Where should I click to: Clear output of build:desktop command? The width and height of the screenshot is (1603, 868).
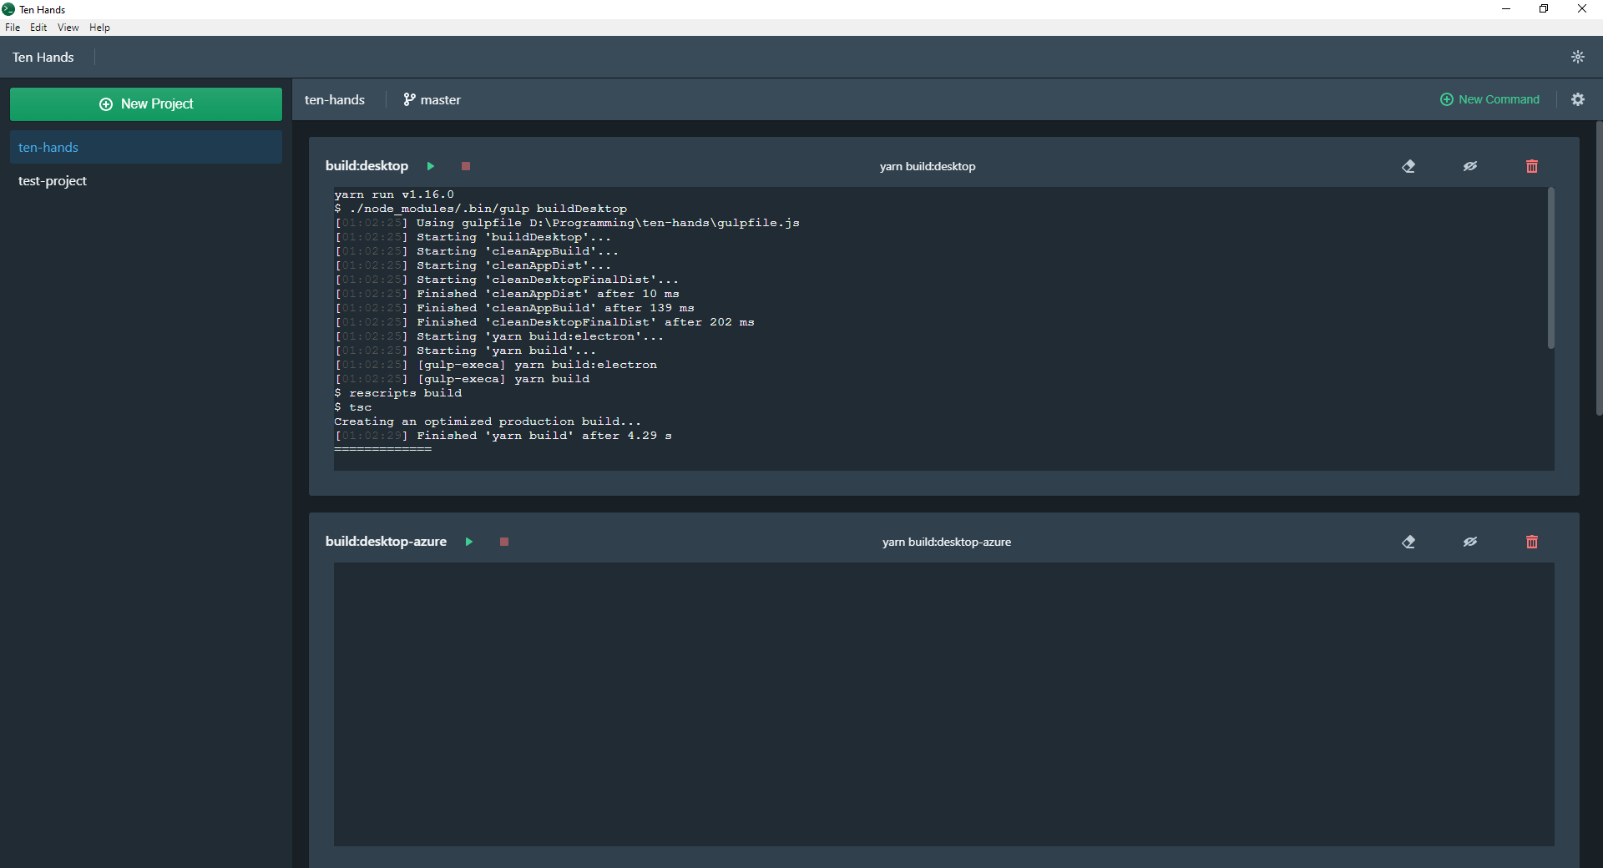(1408, 166)
